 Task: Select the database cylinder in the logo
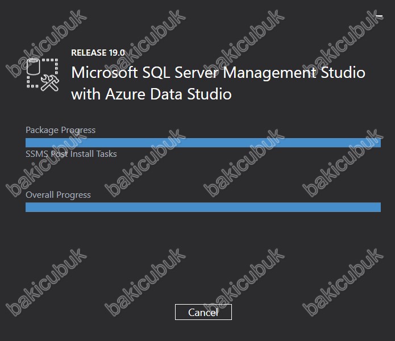coord(34,66)
